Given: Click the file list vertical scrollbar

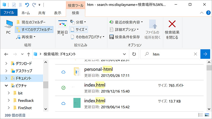Looking at the screenshot, I should point(209,84).
